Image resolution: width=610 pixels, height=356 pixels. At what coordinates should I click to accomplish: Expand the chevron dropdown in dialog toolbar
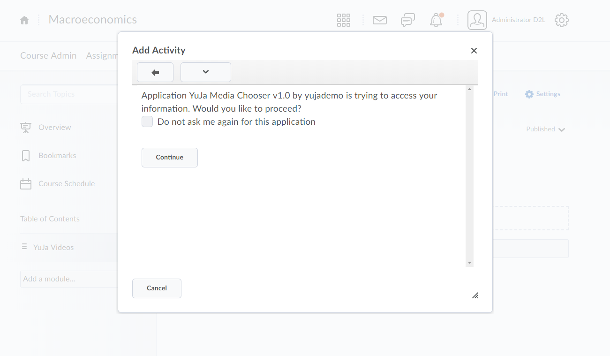click(x=206, y=72)
